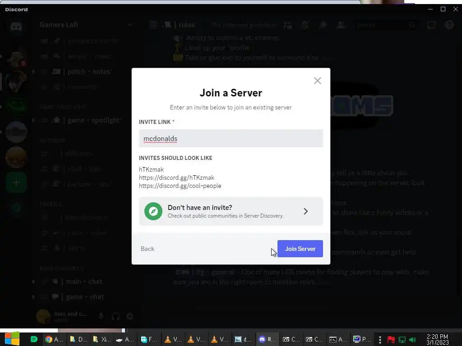Close the Join a Server dialog
462x346 pixels.
click(317, 81)
